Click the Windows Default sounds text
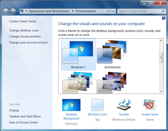Image resolution: width=168 pixels, height=131 pixels. (x=124, y=120)
